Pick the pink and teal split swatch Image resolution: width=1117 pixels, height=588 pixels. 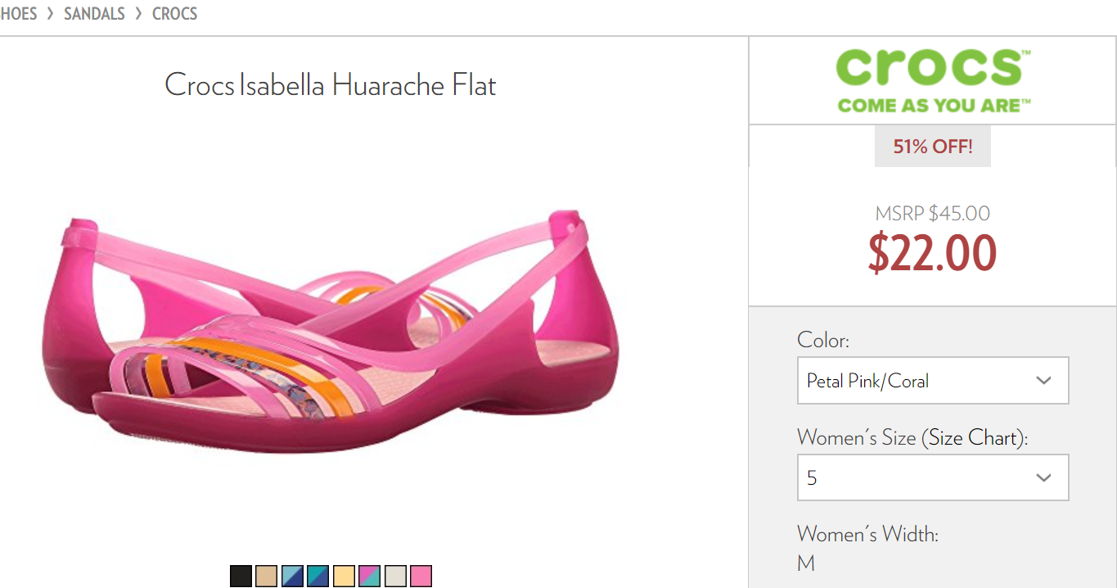(x=369, y=577)
